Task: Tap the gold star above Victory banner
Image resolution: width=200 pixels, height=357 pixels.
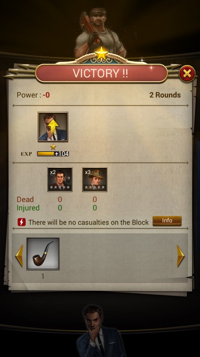Action: pos(101,53)
